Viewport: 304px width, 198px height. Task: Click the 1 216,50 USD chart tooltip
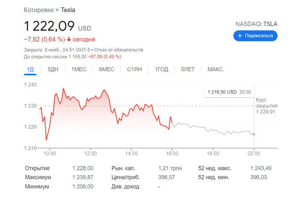(x=228, y=92)
